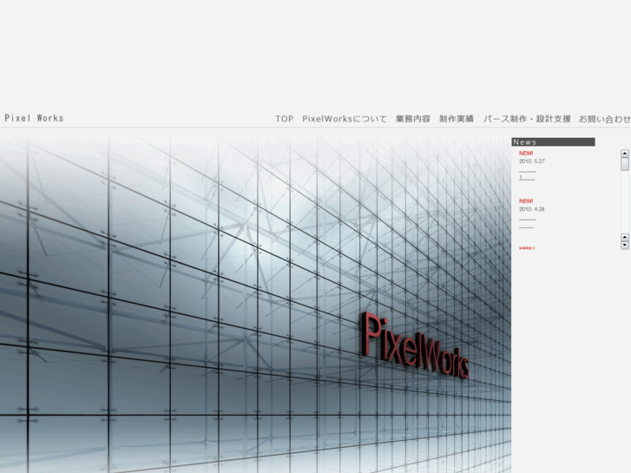Click the NEW! label above 2010. 5.27
The image size is (631, 473).
[526, 154]
